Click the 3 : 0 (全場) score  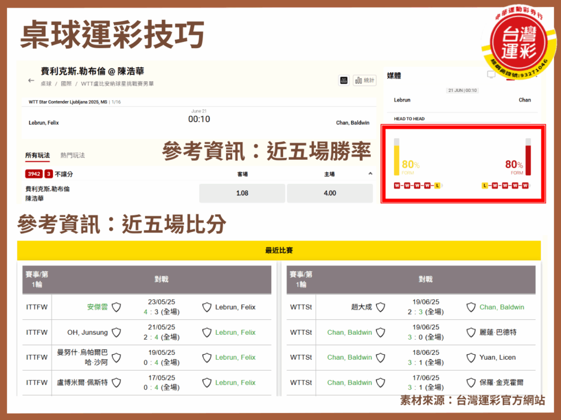[x=425, y=337]
